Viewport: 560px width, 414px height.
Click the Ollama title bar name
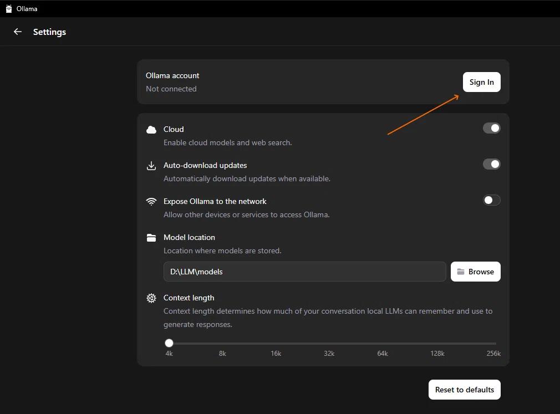pyautogui.click(x=27, y=9)
